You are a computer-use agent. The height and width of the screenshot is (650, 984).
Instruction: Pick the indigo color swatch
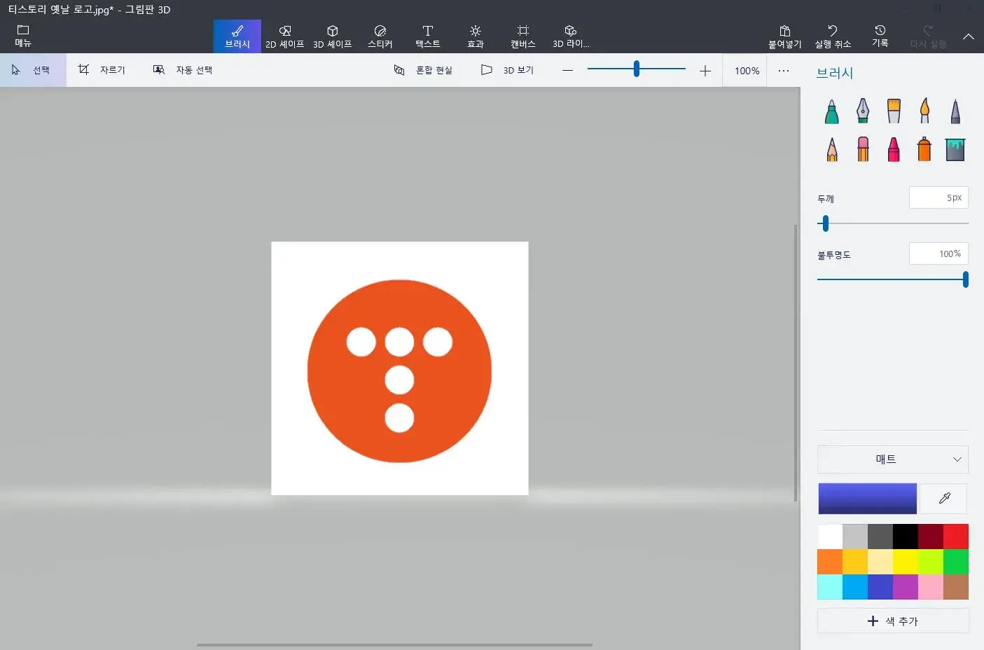880,587
